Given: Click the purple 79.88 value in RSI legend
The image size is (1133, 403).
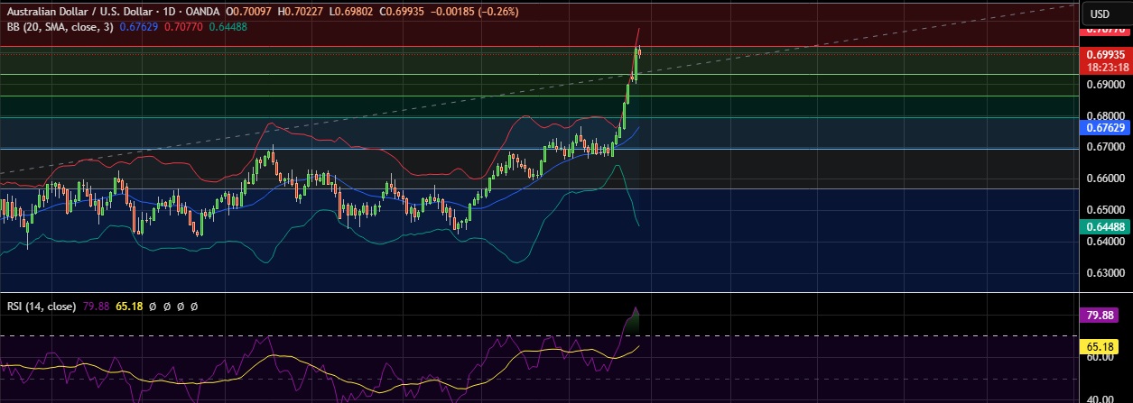Looking at the screenshot, I should click(x=96, y=307).
